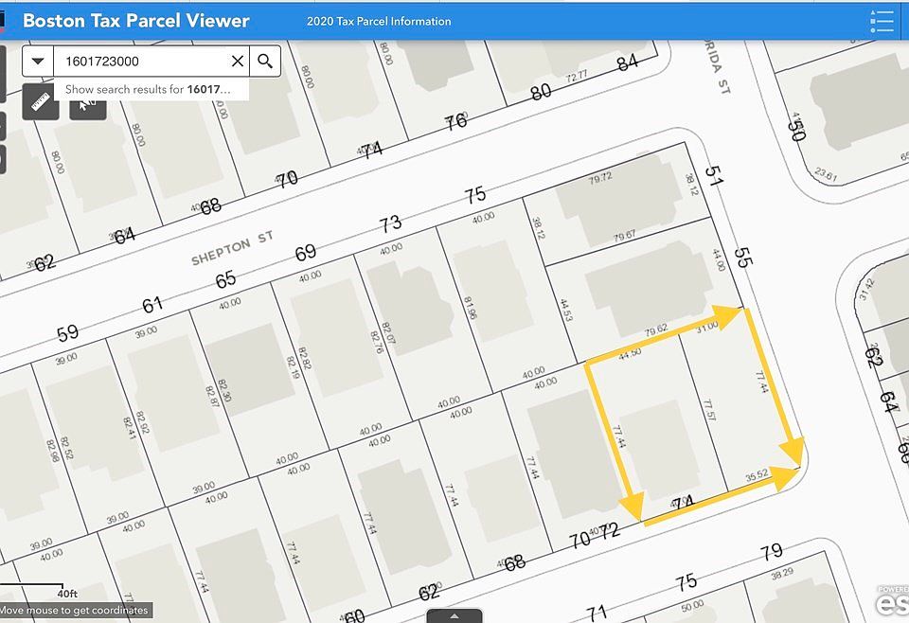Click the '40ft' scale bar label
Viewport: 909px width, 623px height.
(67, 594)
